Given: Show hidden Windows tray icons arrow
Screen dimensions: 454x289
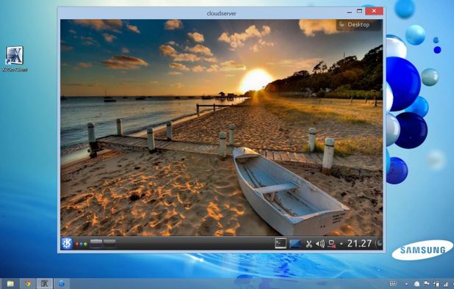Looking at the screenshot, I should (x=406, y=285).
